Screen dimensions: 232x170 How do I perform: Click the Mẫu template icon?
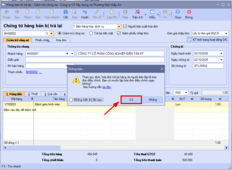152,14
